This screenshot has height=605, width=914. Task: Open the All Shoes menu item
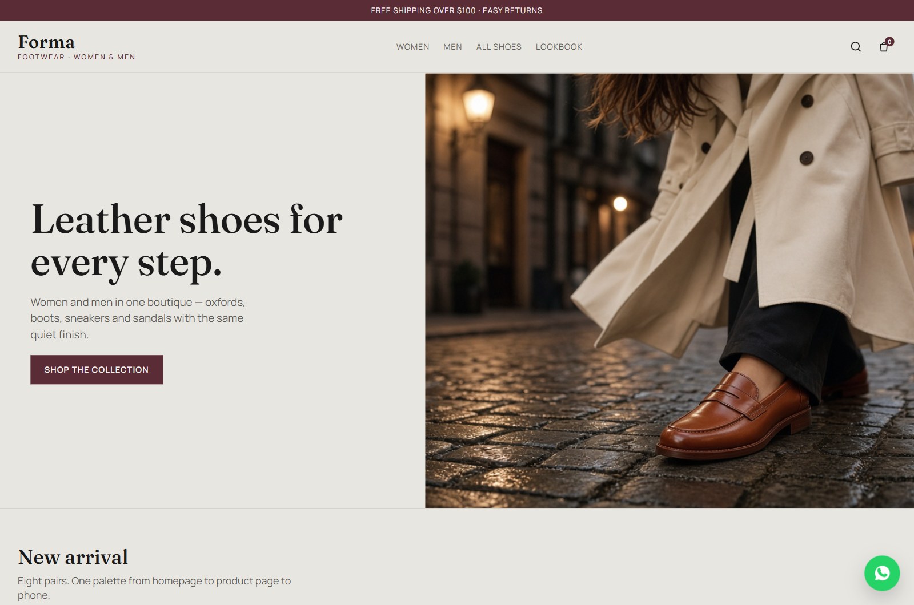tap(499, 47)
